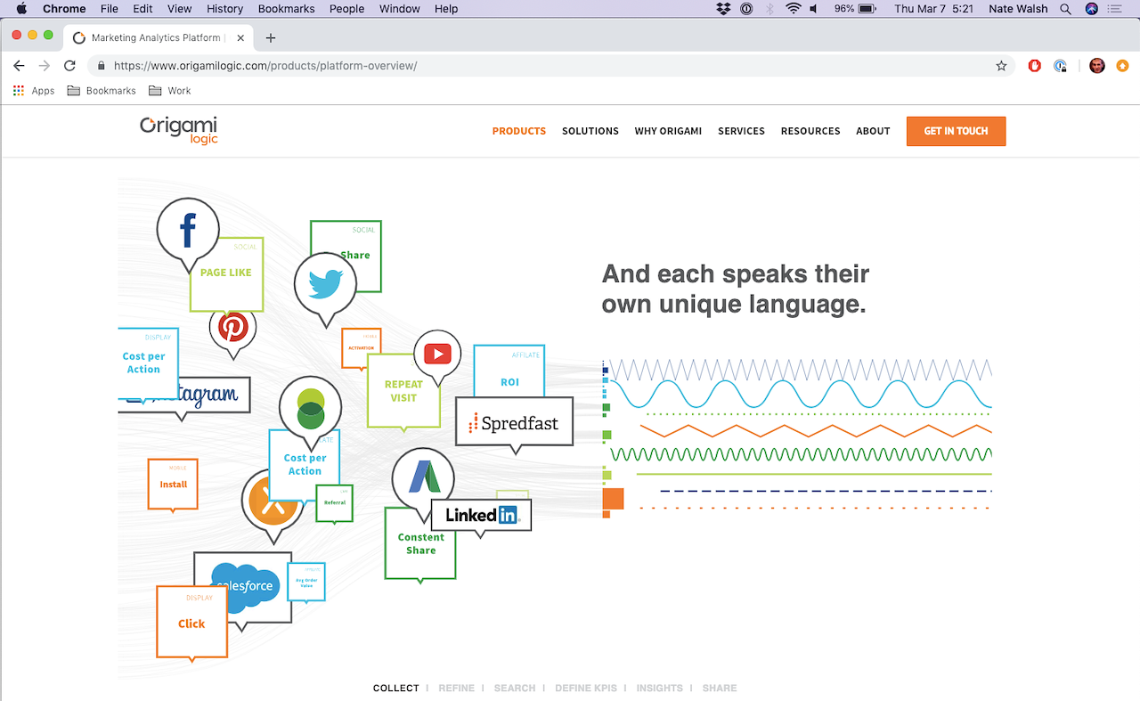Click the Origami Logic logo
Screen dimensions: 1140x701
click(x=178, y=130)
